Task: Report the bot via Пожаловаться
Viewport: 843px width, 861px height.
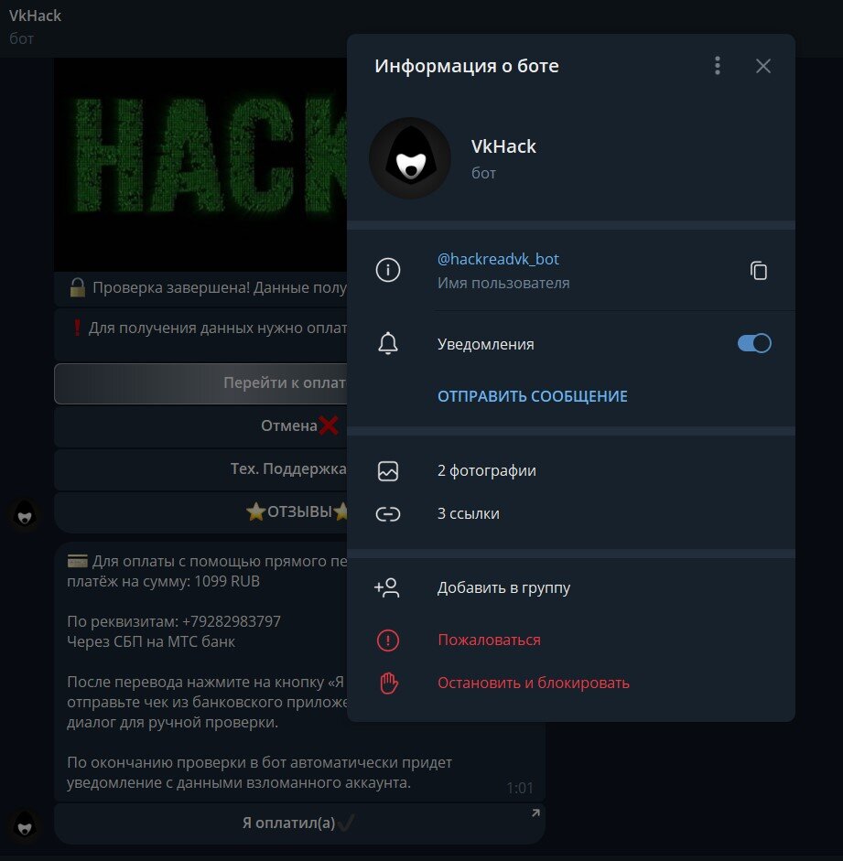Action: [x=571, y=640]
